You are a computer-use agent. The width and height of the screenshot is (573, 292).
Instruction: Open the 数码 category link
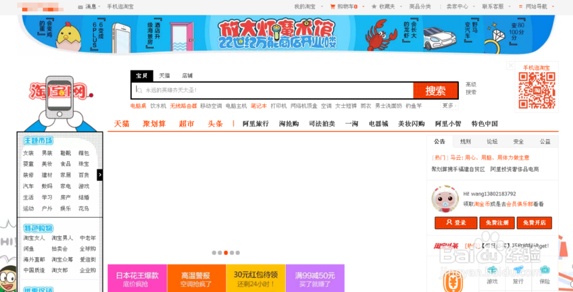coord(47,186)
